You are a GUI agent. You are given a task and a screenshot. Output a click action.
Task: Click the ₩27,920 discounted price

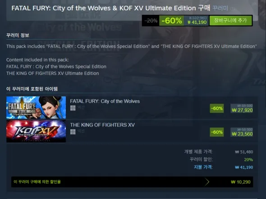click(242, 110)
